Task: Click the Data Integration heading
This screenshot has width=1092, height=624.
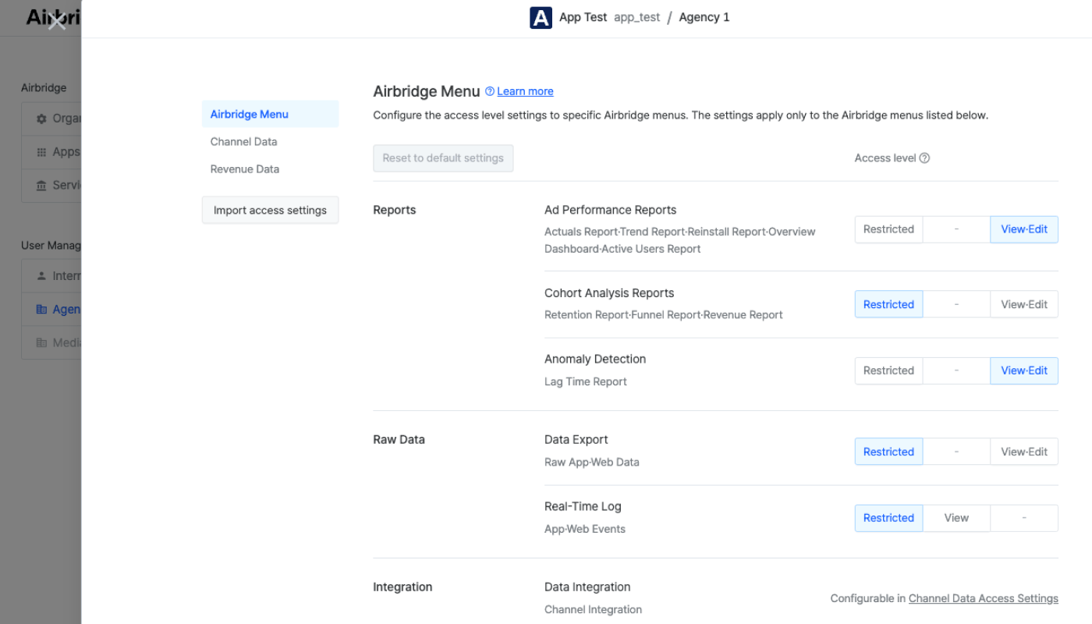Action: click(587, 587)
